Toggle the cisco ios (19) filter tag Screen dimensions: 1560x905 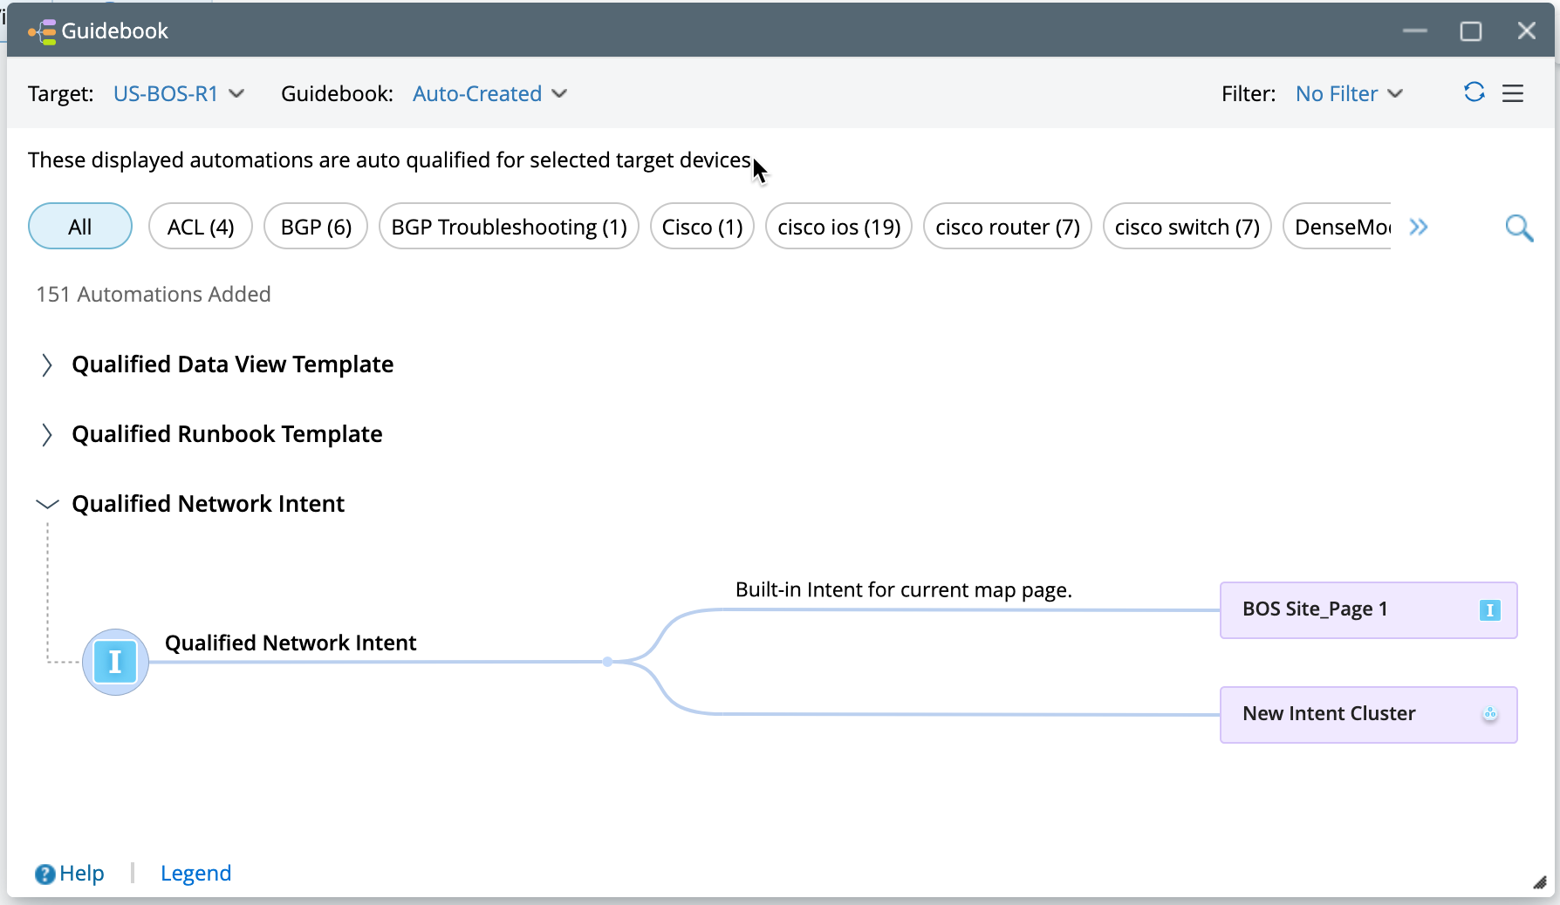838,227
